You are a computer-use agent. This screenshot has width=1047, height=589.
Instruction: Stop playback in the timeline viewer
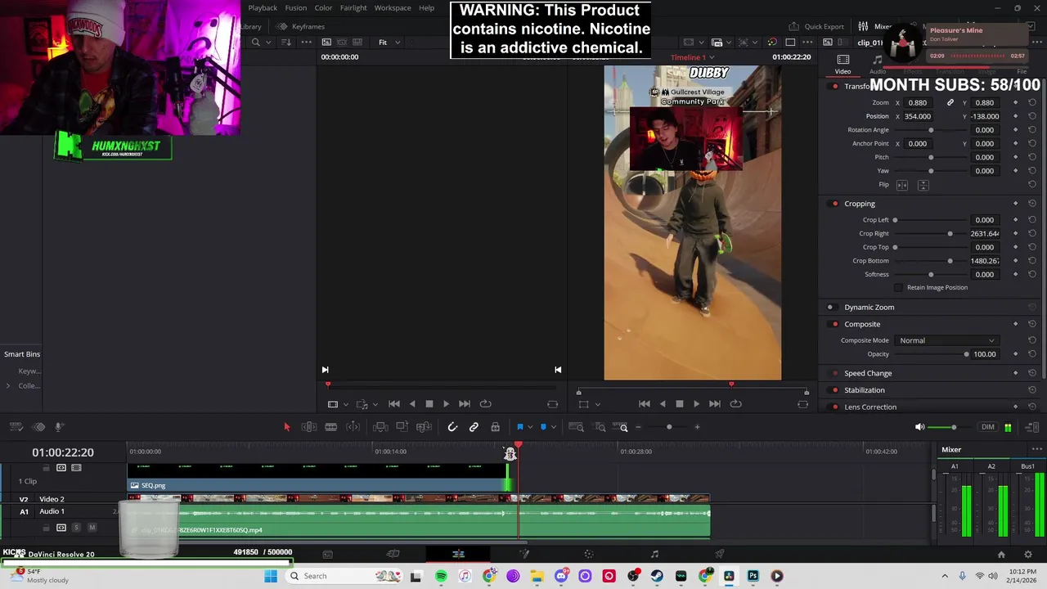tap(679, 404)
